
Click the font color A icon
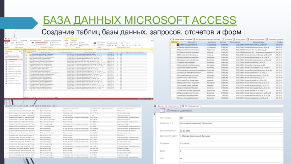point(115,45)
